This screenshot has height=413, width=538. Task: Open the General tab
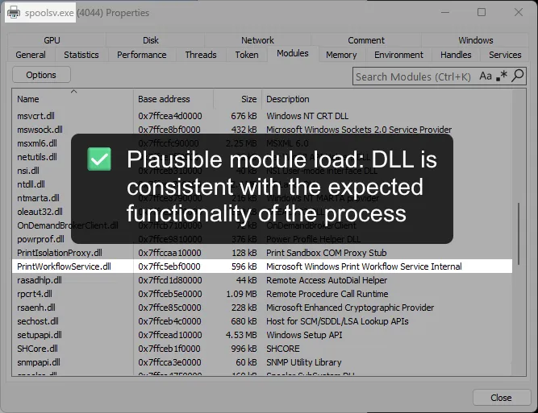pyautogui.click(x=31, y=55)
